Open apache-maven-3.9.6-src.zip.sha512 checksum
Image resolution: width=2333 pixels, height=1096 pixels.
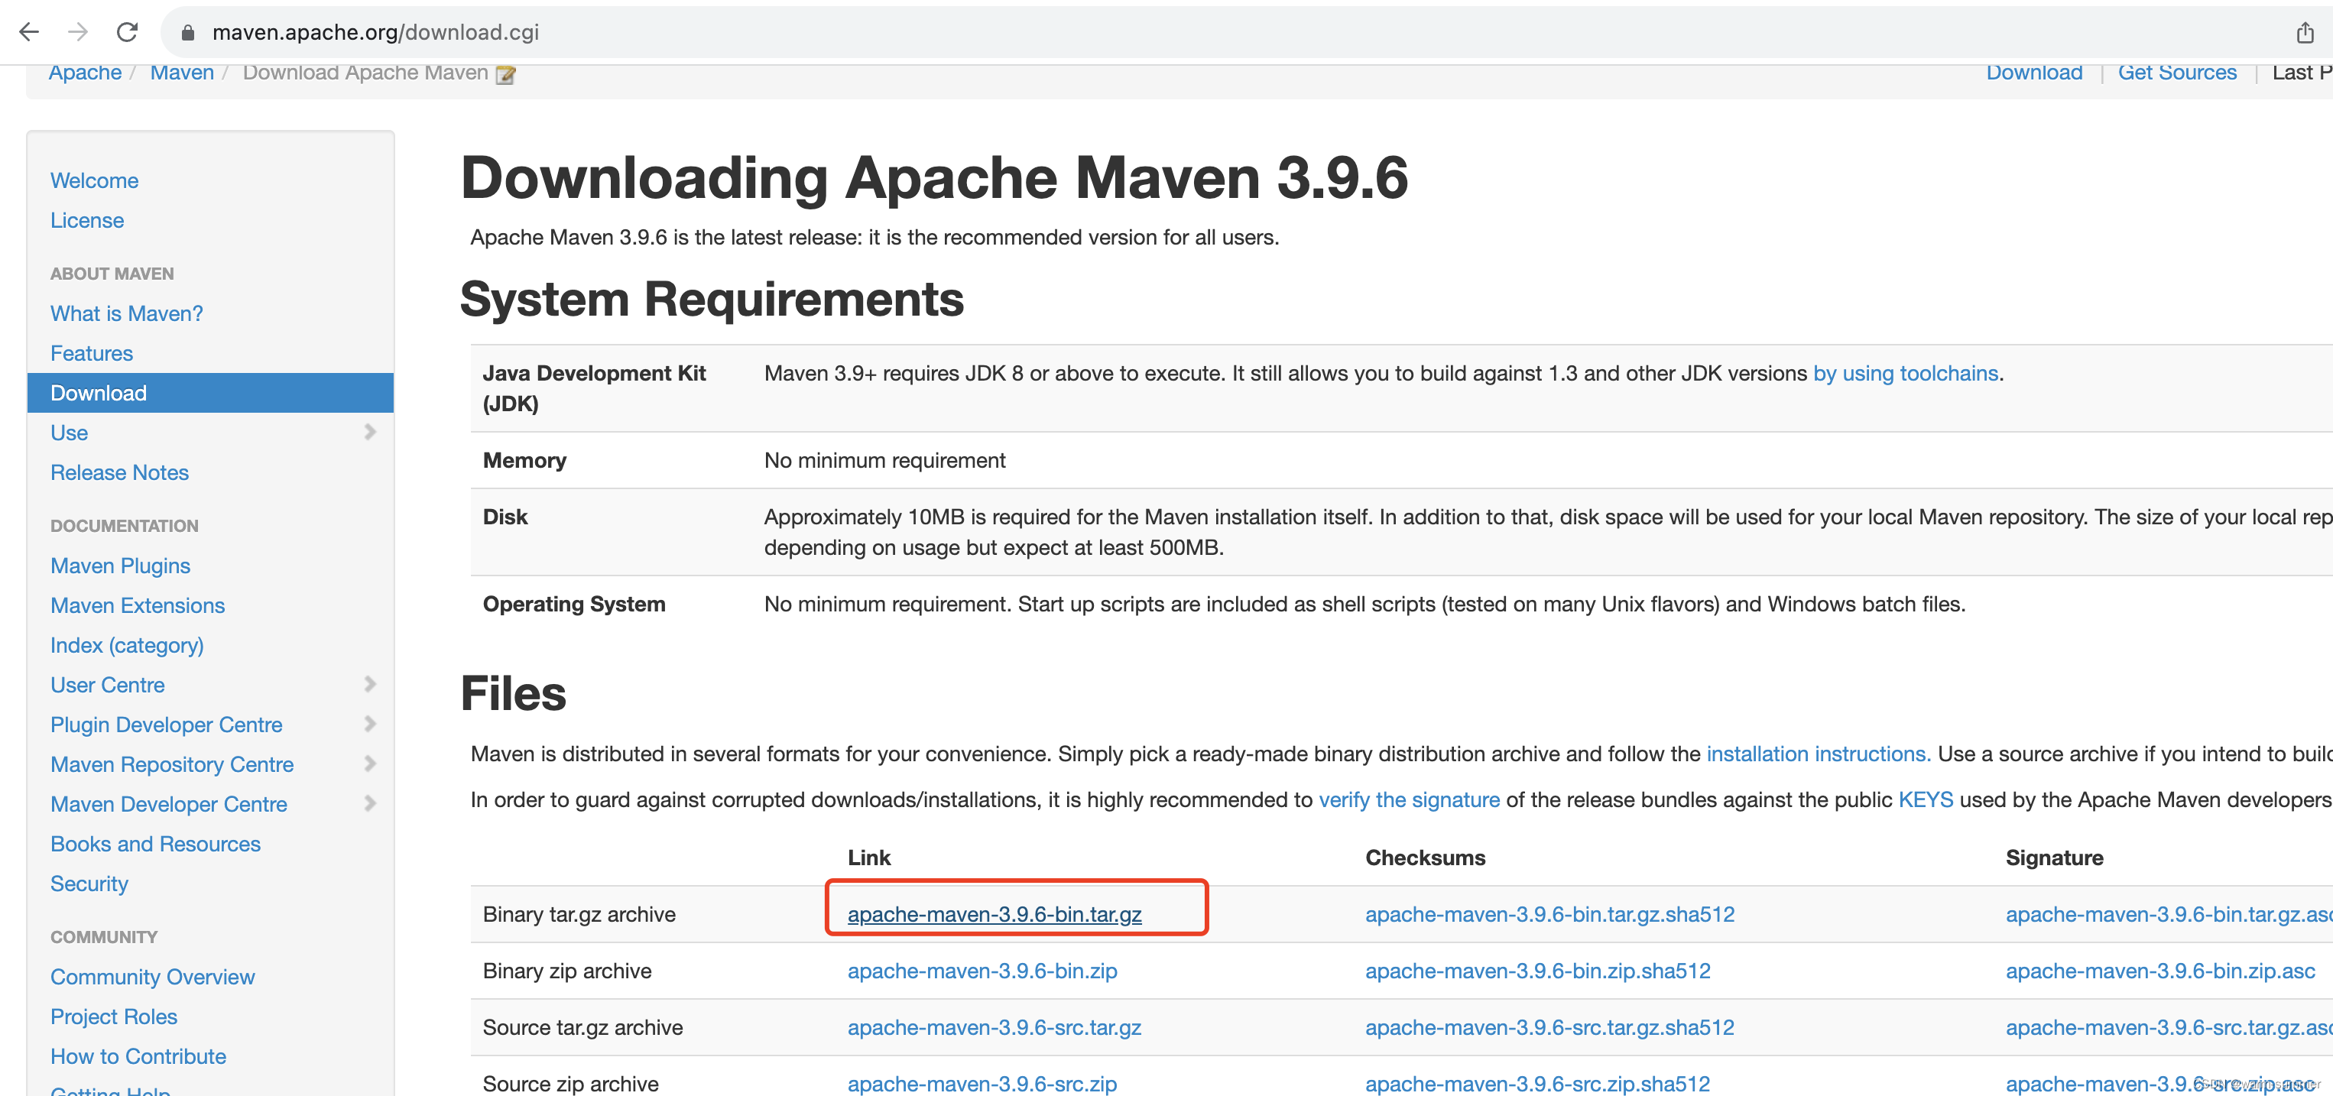[x=1538, y=1083]
